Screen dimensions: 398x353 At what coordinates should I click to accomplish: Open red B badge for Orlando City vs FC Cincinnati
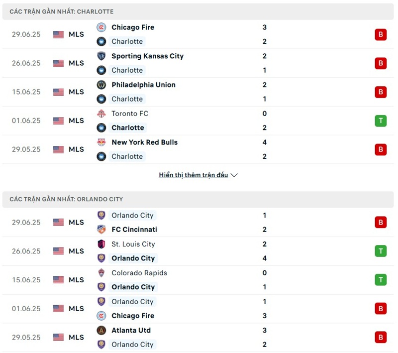381,222
